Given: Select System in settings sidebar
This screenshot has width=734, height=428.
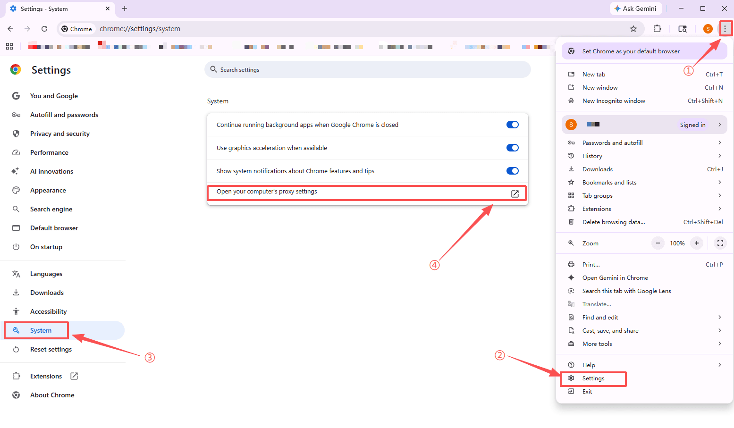Looking at the screenshot, I should [62, 330].
